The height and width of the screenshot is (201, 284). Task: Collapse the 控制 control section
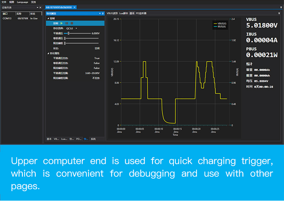(48, 18)
